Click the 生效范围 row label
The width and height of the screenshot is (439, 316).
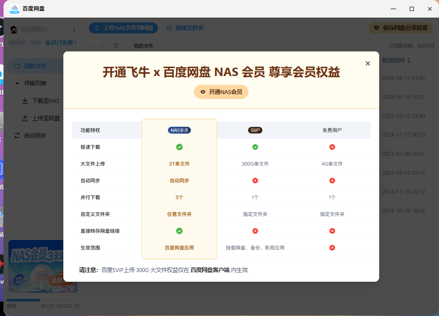[x=90, y=247]
